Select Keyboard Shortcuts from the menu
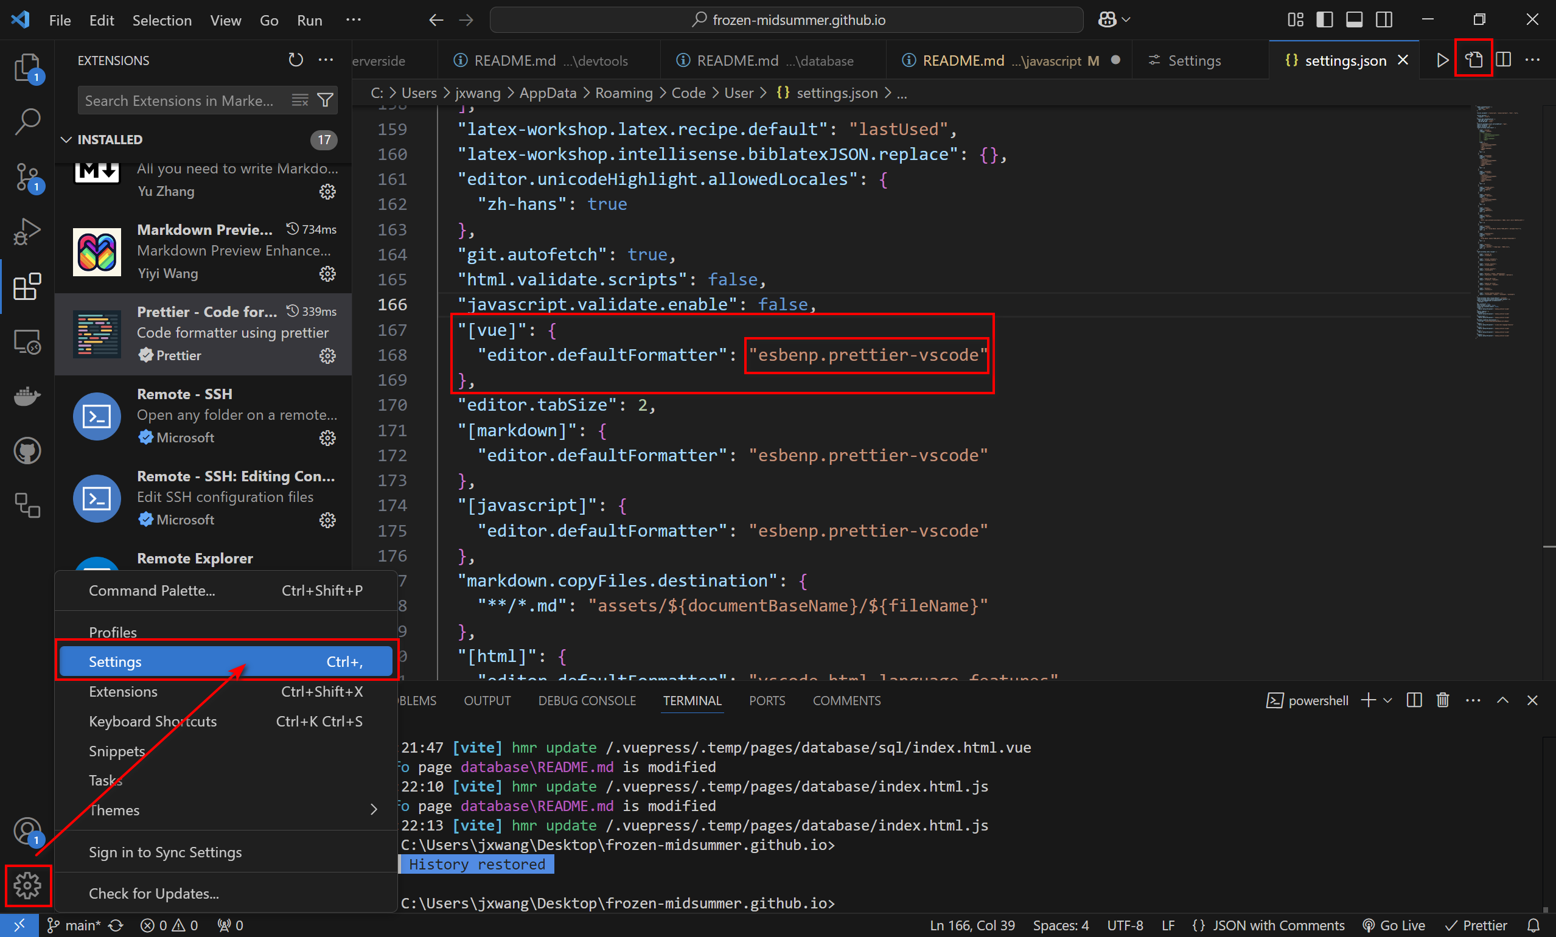Viewport: 1556px width, 937px height. [x=153, y=721]
